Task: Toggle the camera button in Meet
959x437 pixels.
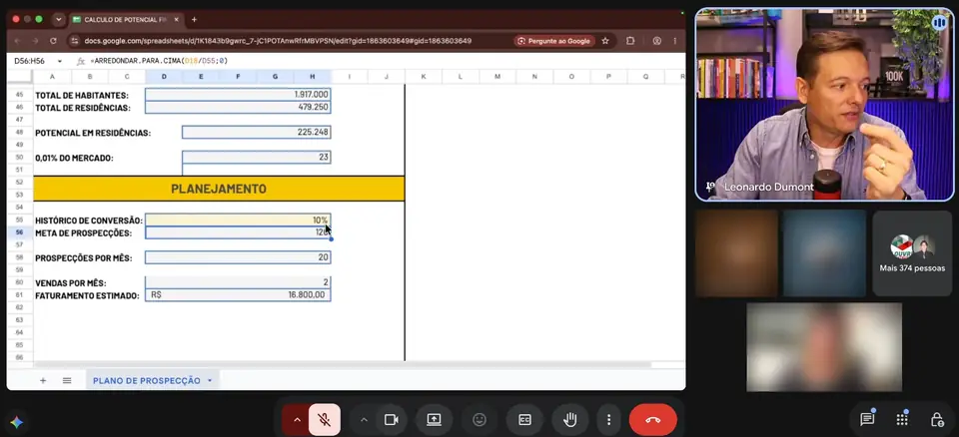Action: click(391, 420)
